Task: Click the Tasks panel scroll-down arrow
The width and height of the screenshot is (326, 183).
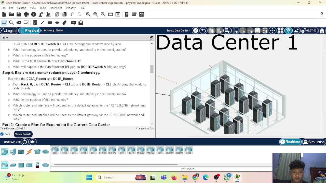Action: [x=152, y=124]
